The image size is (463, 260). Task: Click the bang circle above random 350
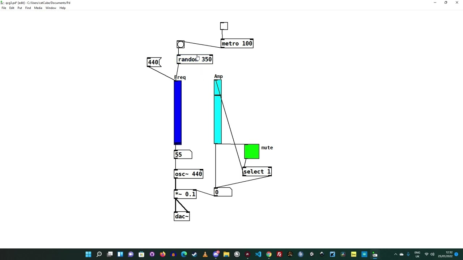click(x=180, y=44)
